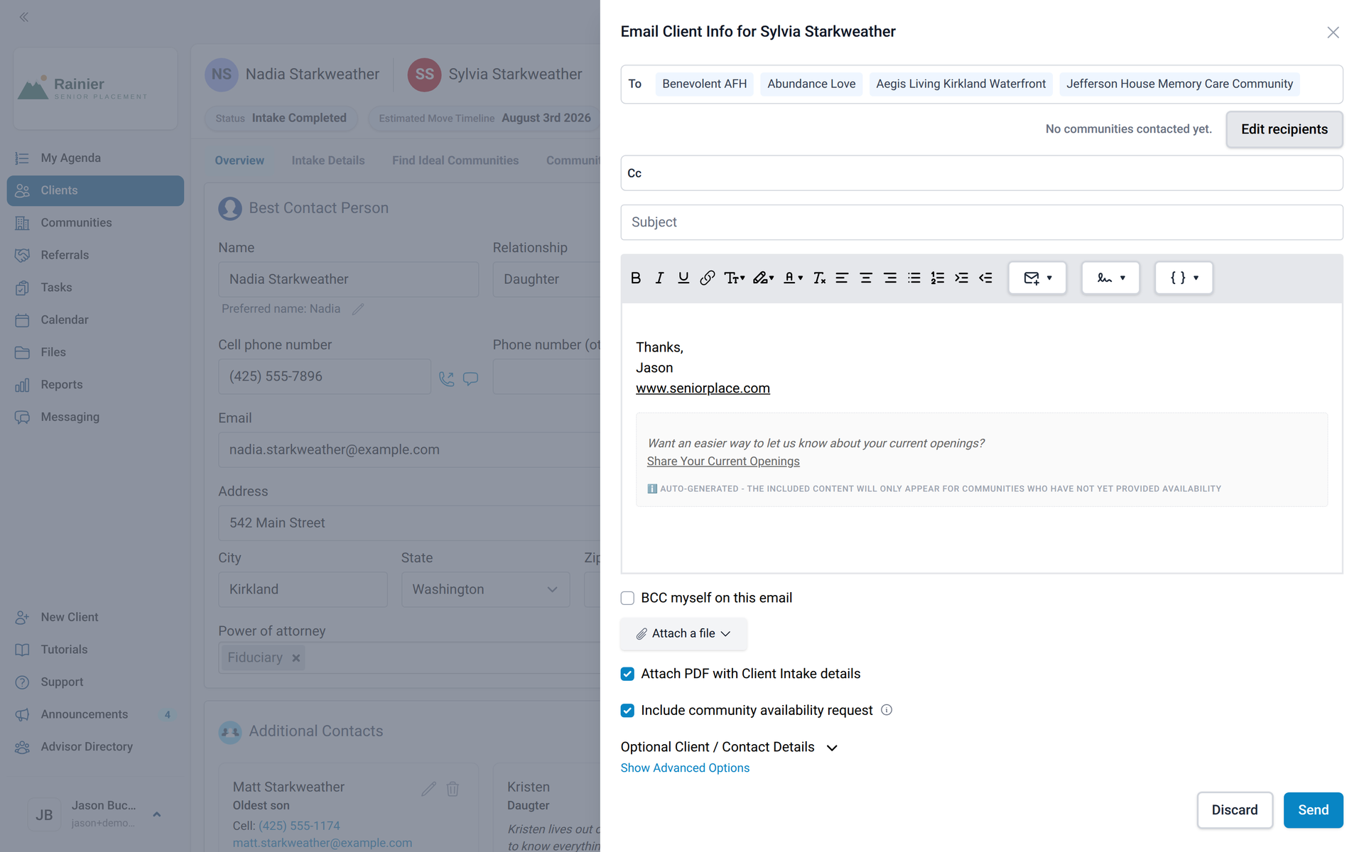Viewport: 1364px width, 852px height.
Task: Create a numbered list in the editor
Action: coord(938,278)
